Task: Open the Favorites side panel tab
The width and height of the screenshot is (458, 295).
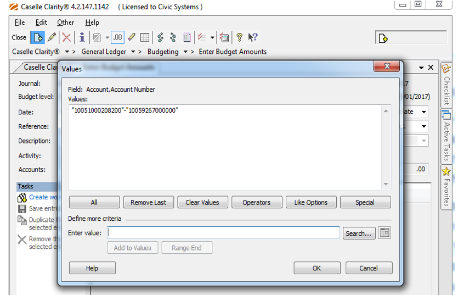Action: [x=446, y=187]
